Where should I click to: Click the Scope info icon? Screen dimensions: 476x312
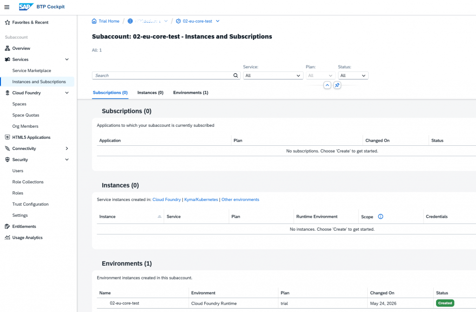tap(380, 216)
